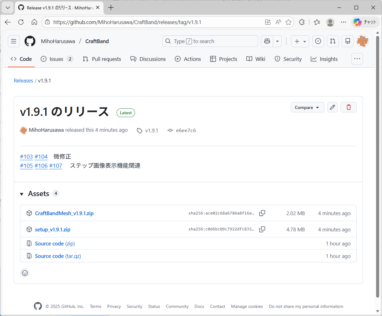Switch to the Issues tab

(x=57, y=59)
